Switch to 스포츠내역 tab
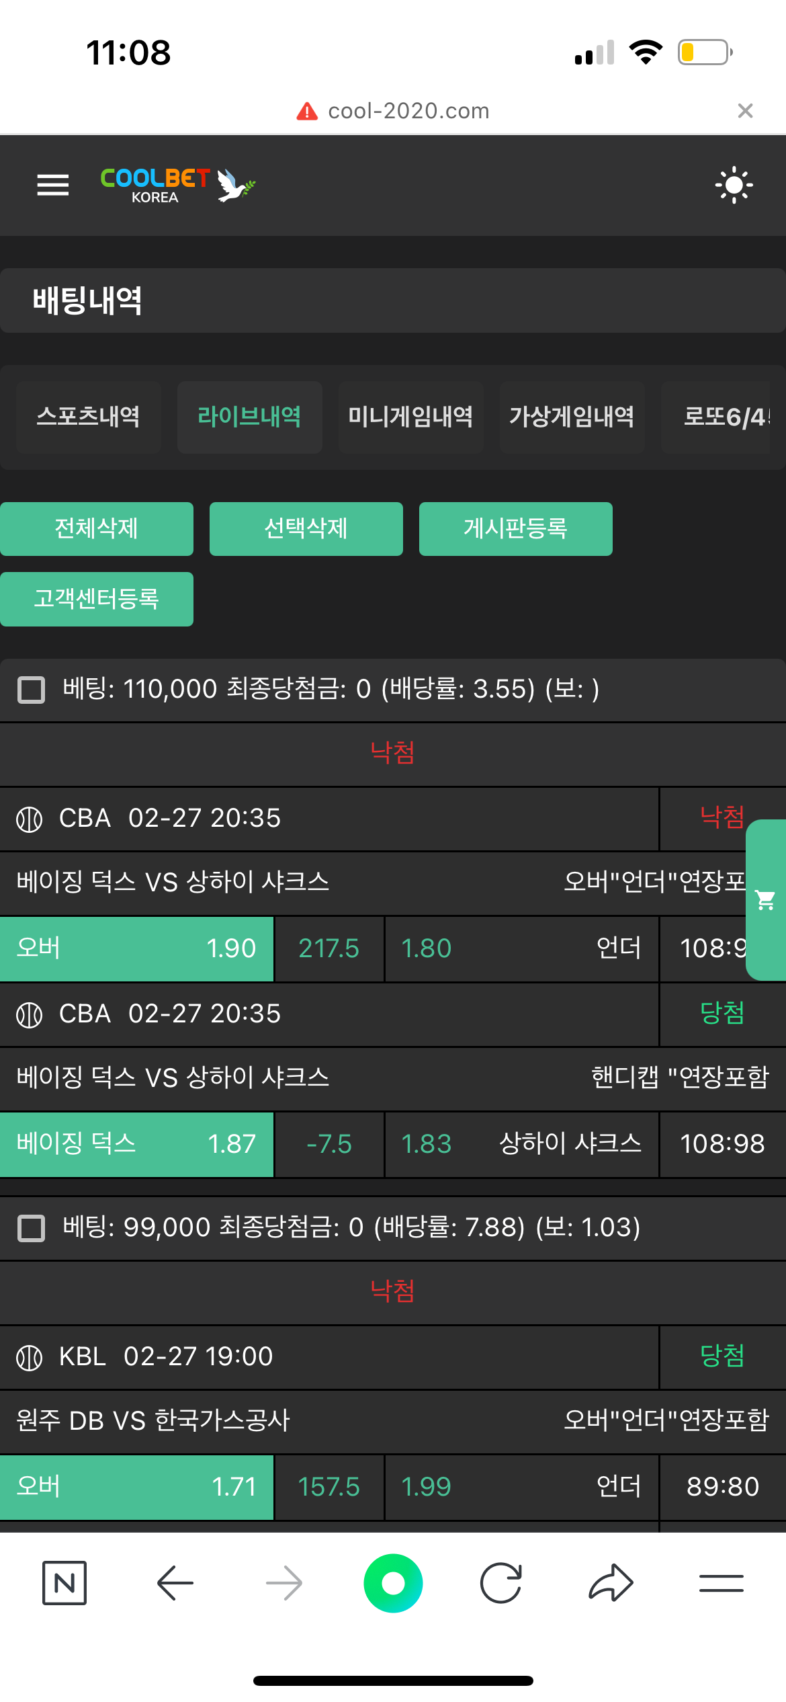 pyautogui.click(x=88, y=417)
